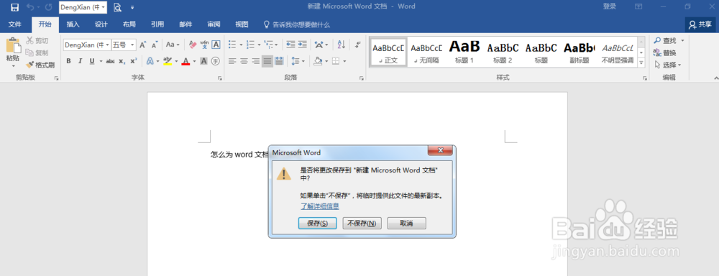Select the 无间隔 style thumbnail
719x276 pixels.
pos(426,52)
